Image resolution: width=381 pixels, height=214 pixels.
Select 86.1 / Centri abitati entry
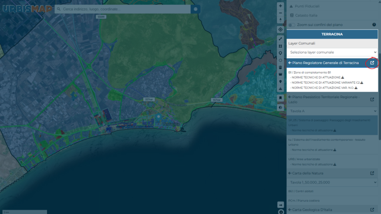point(301,191)
